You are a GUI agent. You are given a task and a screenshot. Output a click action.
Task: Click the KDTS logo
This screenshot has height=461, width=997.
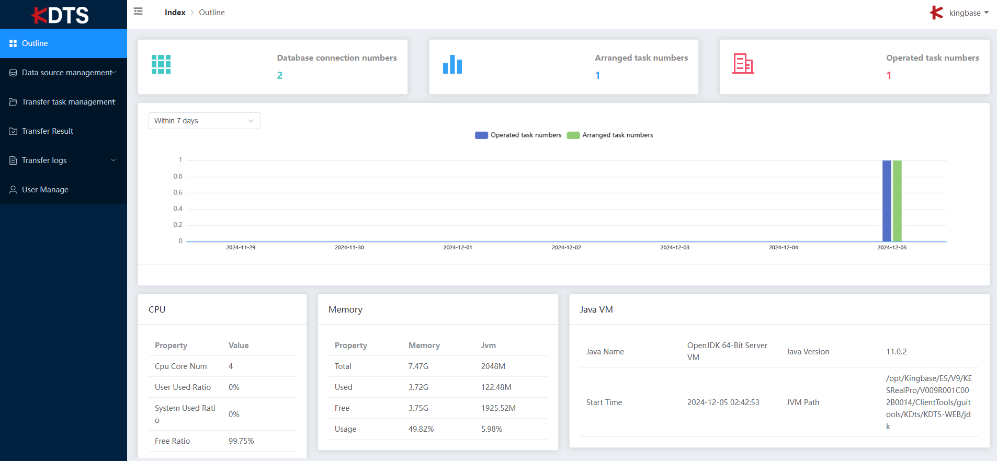[x=60, y=15]
